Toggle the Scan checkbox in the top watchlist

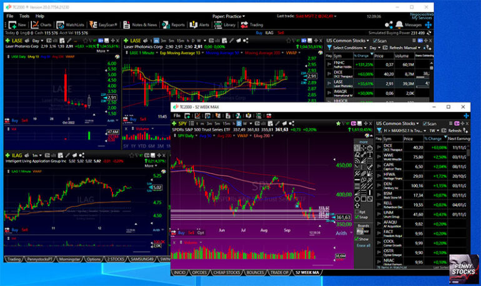pyautogui.click(x=374, y=41)
